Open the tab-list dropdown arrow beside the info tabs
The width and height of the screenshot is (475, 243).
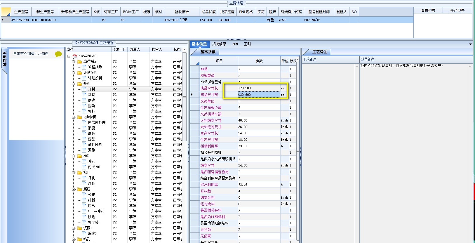pyautogui.click(x=470, y=44)
